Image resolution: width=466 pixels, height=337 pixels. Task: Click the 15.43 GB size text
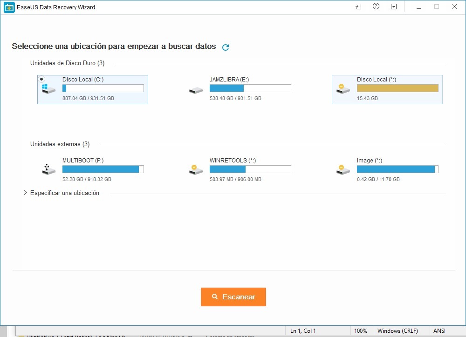(x=367, y=98)
